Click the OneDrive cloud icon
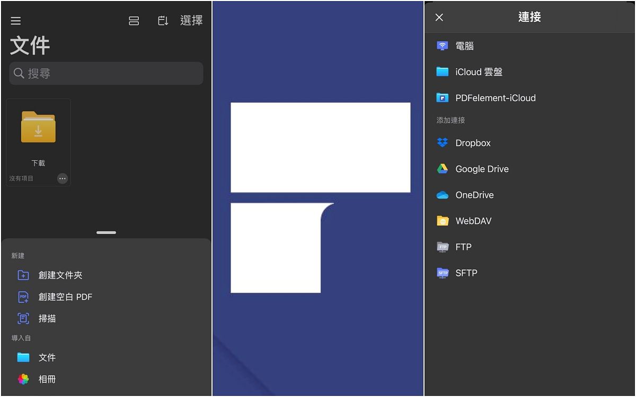This screenshot has width=636, height=397. tap(443, 195)
